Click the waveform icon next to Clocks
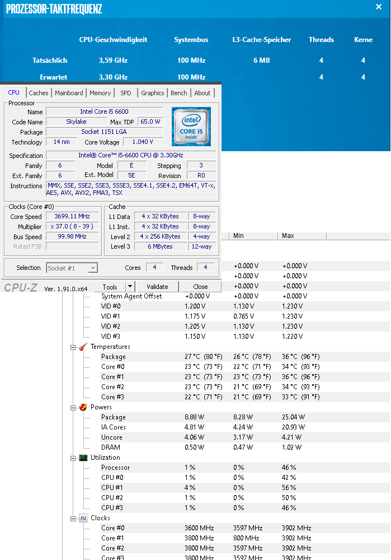Viewport: 391px width, 560px height. coord(83,518)
